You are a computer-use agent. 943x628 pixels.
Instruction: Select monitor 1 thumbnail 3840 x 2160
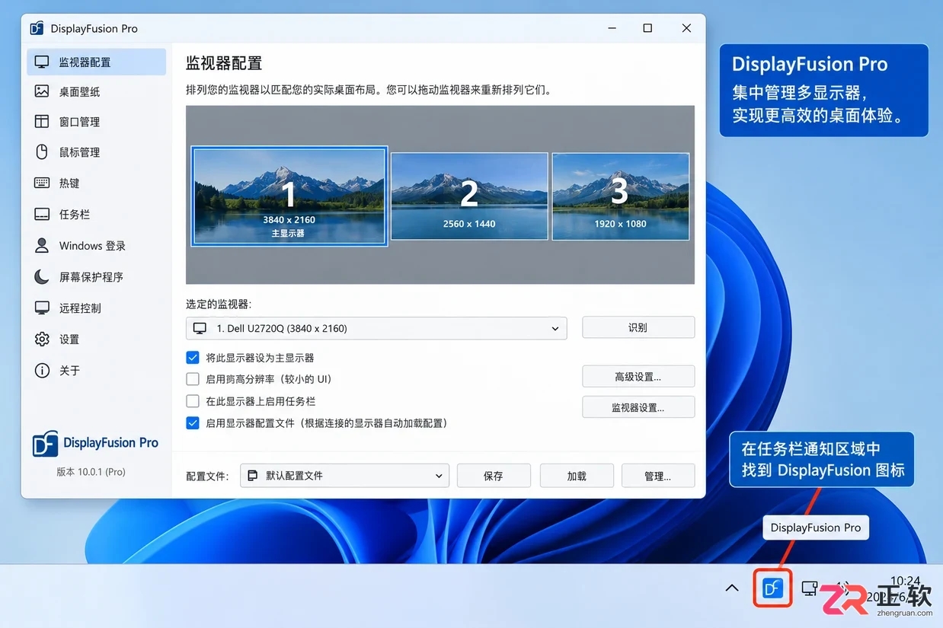(289, 196)
